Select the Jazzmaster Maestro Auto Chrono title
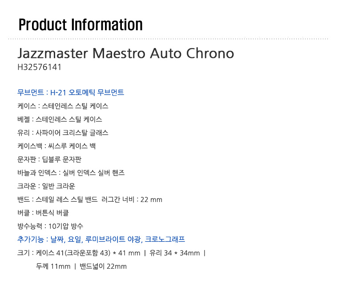The width and height of the screenshot is (338, 299). tap(126, 53)
